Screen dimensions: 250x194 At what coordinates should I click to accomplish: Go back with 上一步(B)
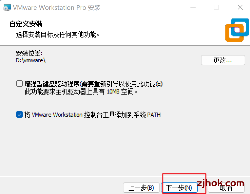tap(141, 188)
